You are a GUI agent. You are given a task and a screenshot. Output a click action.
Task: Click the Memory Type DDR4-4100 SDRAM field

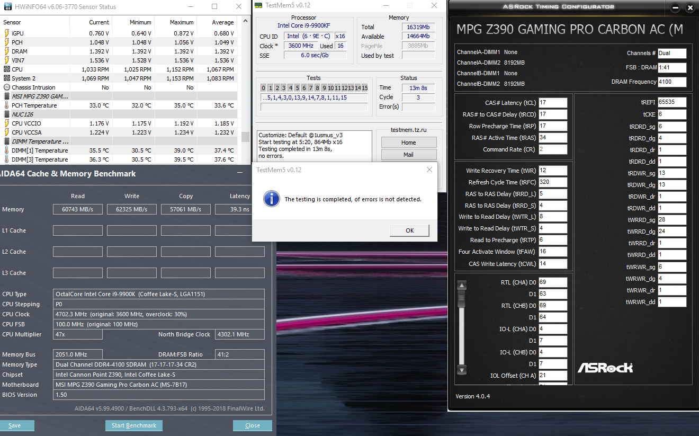tap(159, 364)
